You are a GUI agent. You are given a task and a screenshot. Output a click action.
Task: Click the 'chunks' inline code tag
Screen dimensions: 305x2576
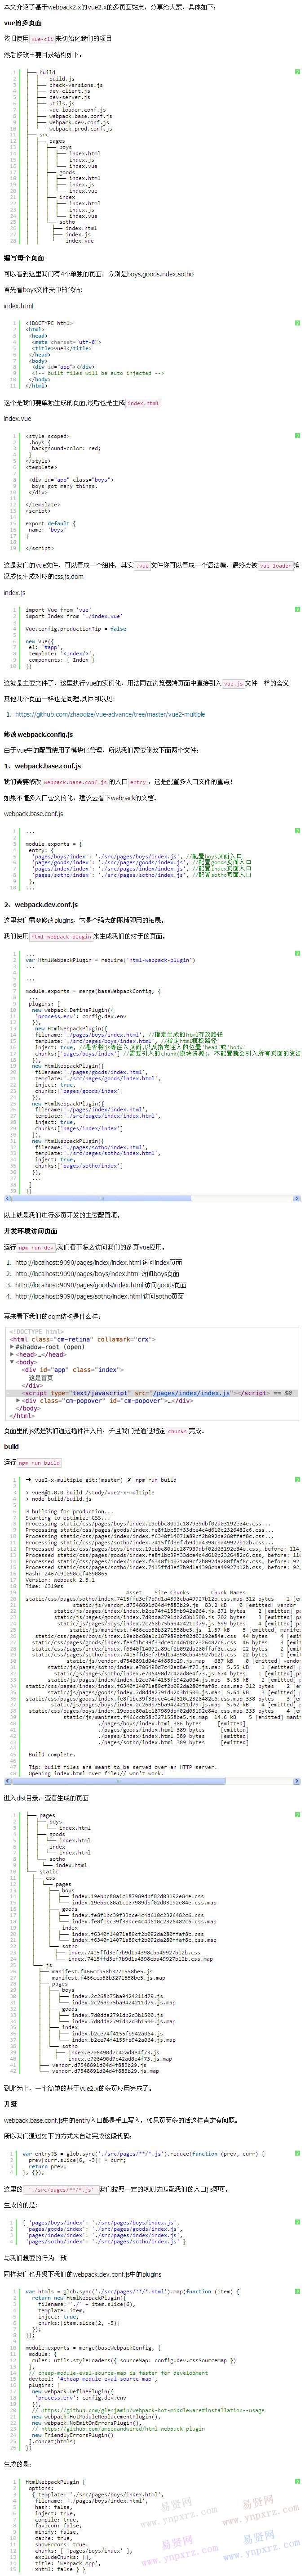click(177, 1431)
